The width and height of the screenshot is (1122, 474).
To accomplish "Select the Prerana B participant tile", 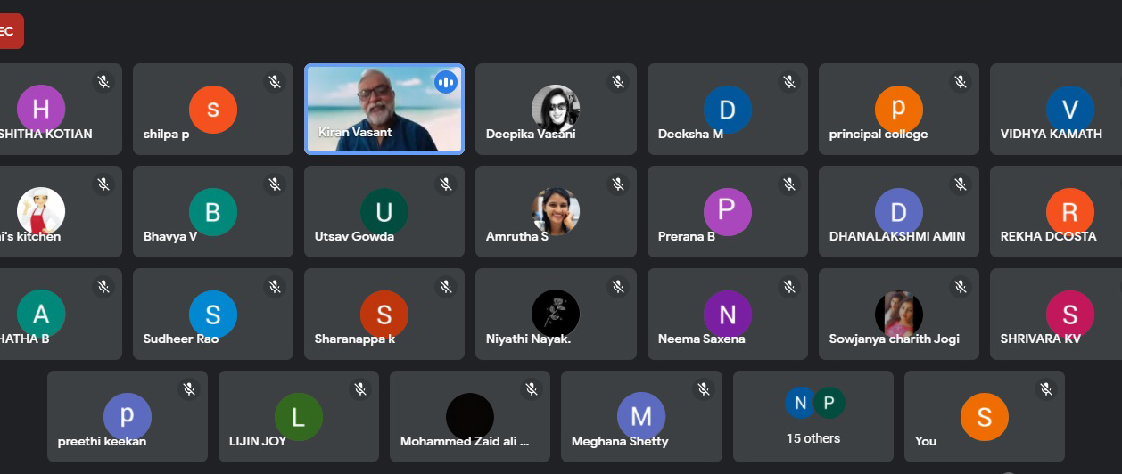I will (727, 212).
